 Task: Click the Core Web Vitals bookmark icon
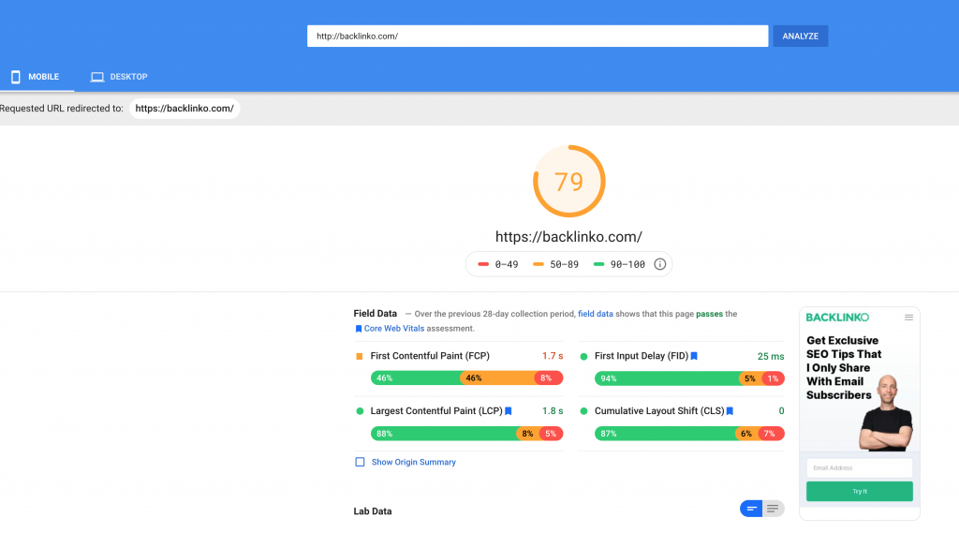coord(358,329)
